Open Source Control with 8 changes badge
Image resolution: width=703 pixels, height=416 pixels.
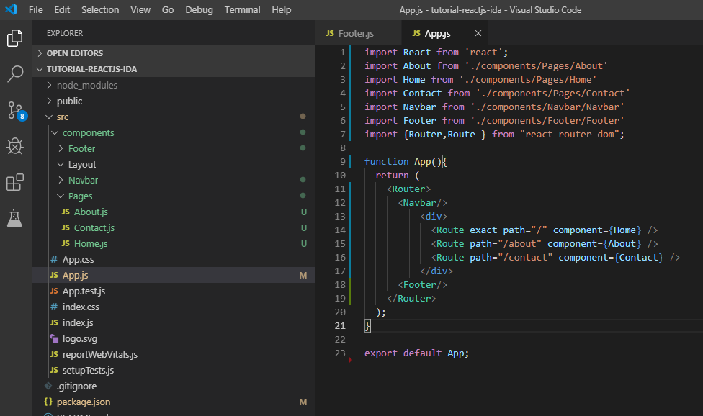[17, 110]
